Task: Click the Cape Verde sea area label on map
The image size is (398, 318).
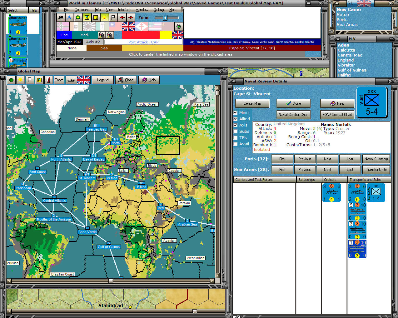Action: click(x=87, y=232)
